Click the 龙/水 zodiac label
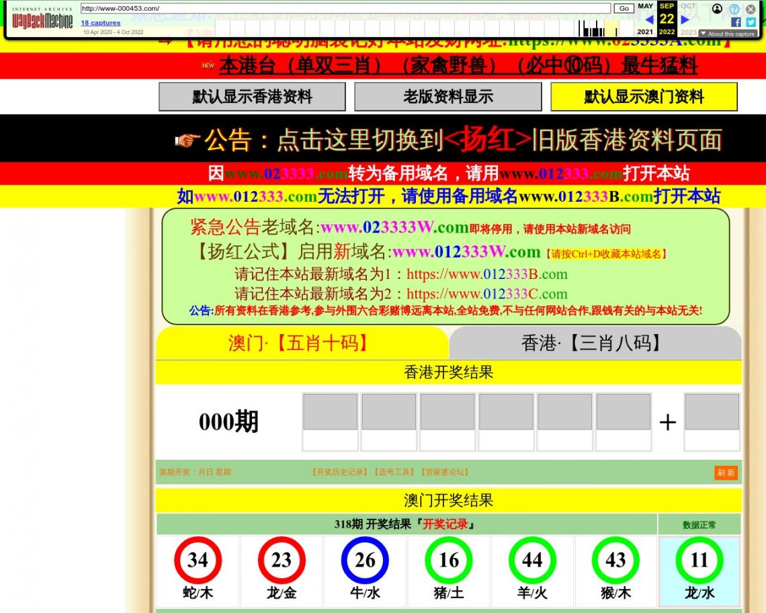The height and width of the screenshot is (613, 766). 699,594
